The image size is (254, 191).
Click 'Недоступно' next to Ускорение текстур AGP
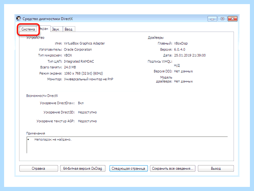click(87, 121)
